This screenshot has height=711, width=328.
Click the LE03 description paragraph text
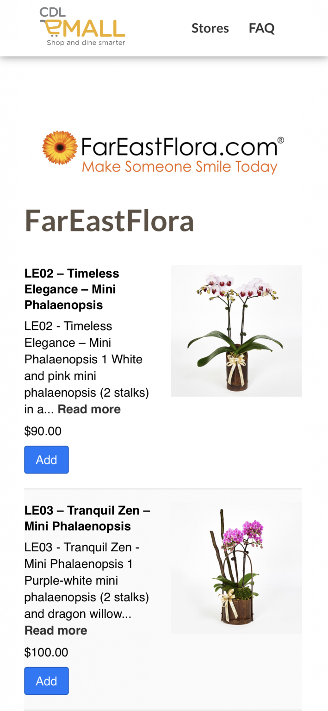click(87, 580)
